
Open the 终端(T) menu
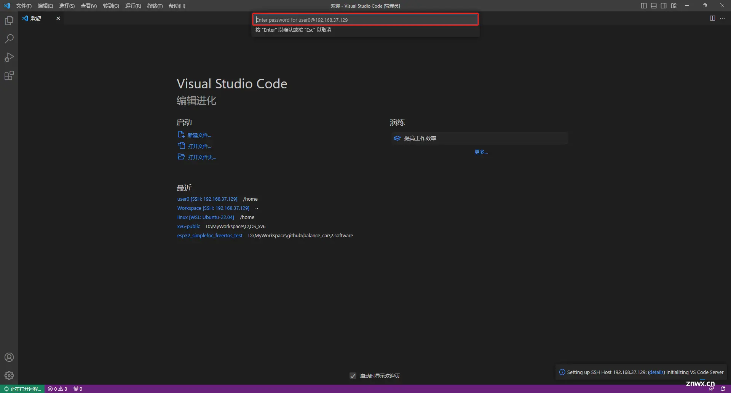(155, 6)
